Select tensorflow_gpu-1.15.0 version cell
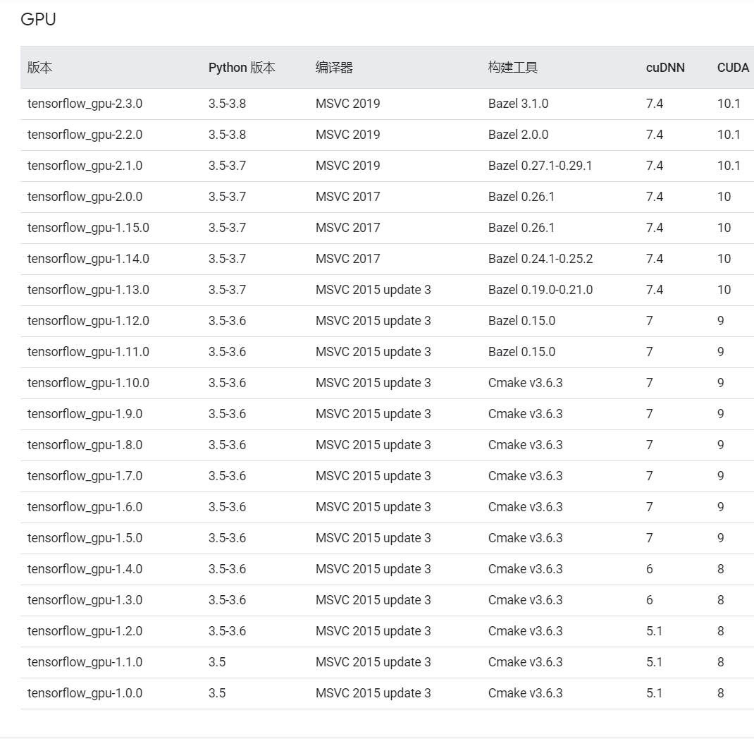The height and width of the screenshot is (739, 754). (88, 228)
